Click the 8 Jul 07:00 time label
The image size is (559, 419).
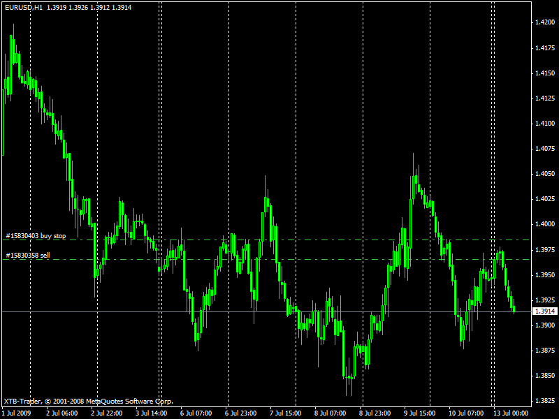(330, 413)
